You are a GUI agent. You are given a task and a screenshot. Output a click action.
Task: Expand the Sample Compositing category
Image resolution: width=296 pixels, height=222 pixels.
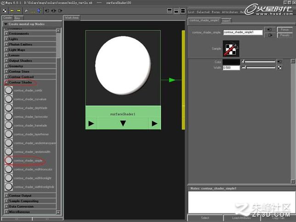click(x=6, y=201)
